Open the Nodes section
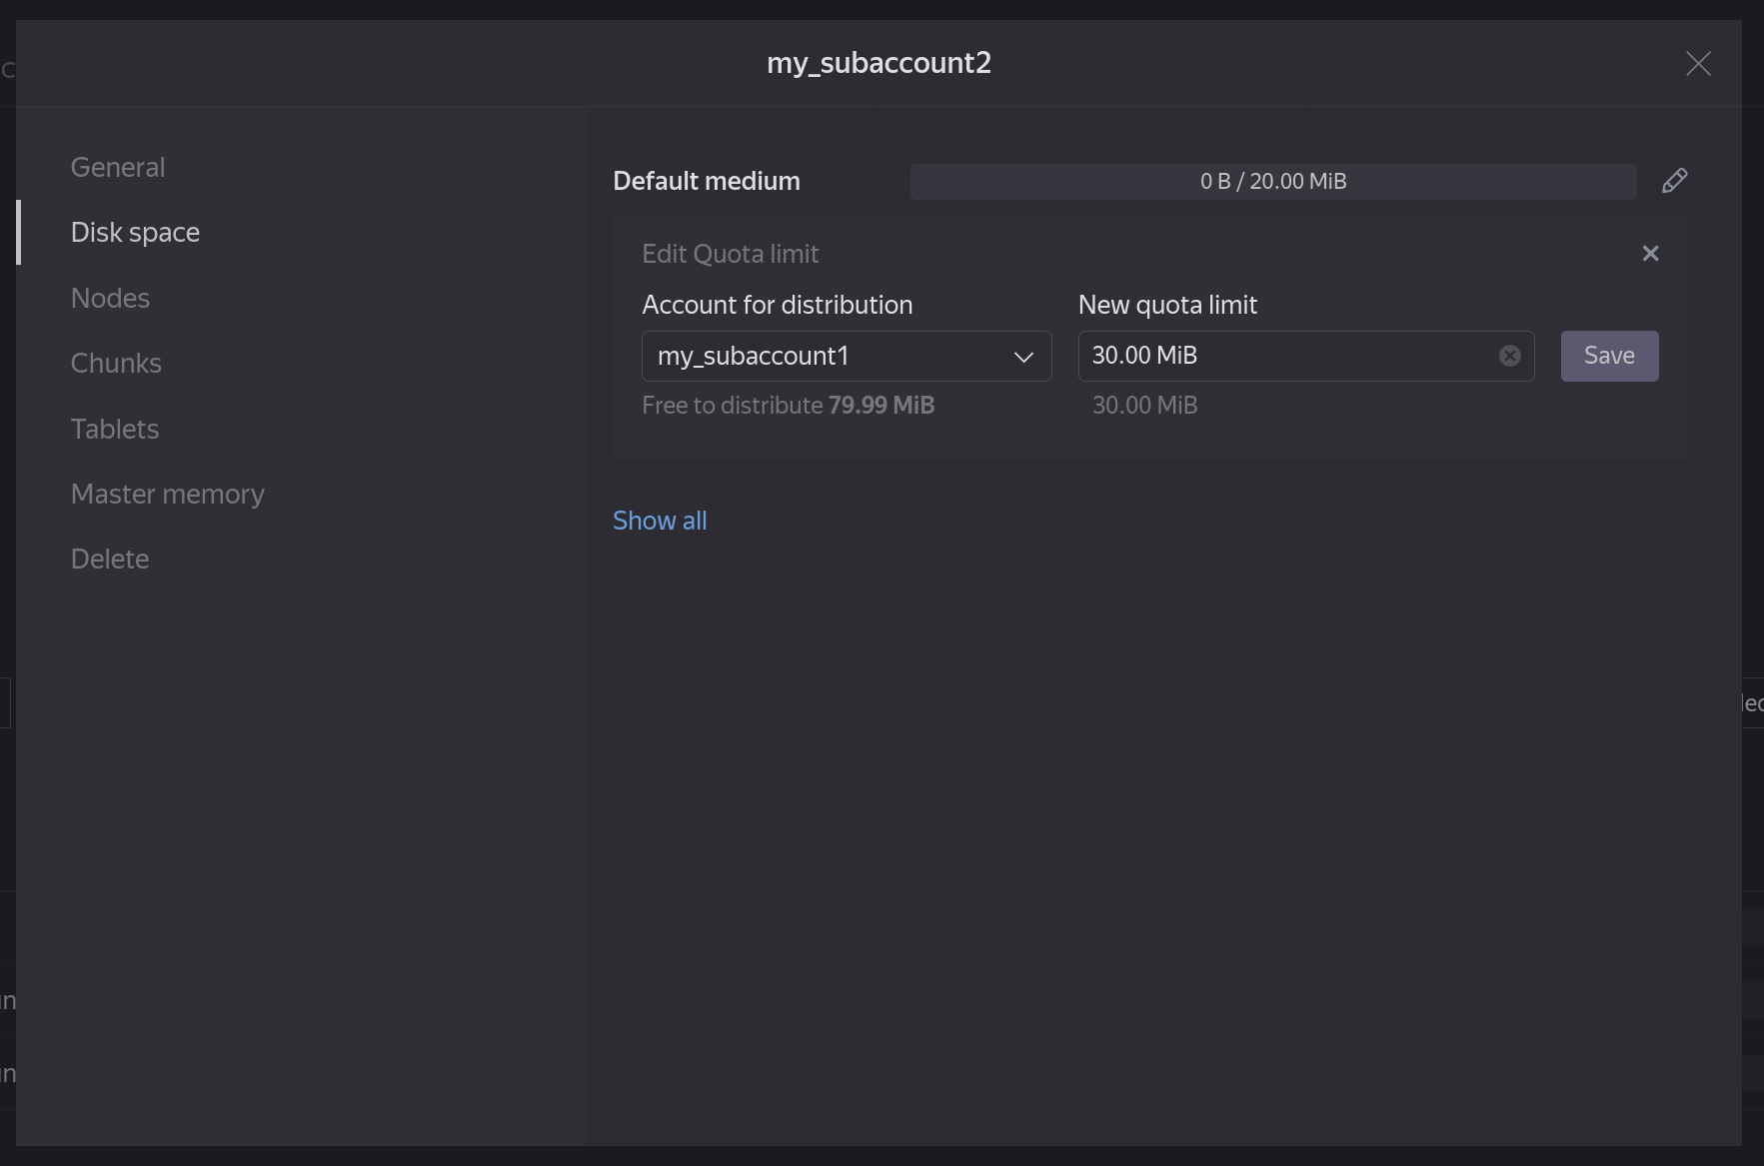 [x=110, y=298]
